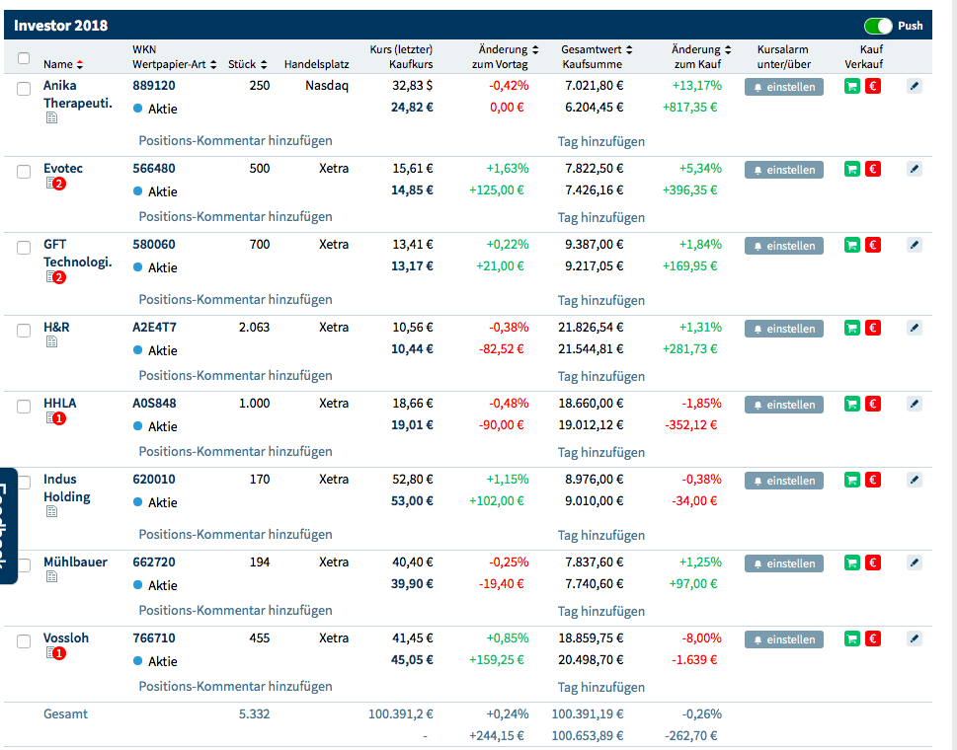
Task: Edit the Evotec position with the pencil icon
Action: [x=915, y=169]
